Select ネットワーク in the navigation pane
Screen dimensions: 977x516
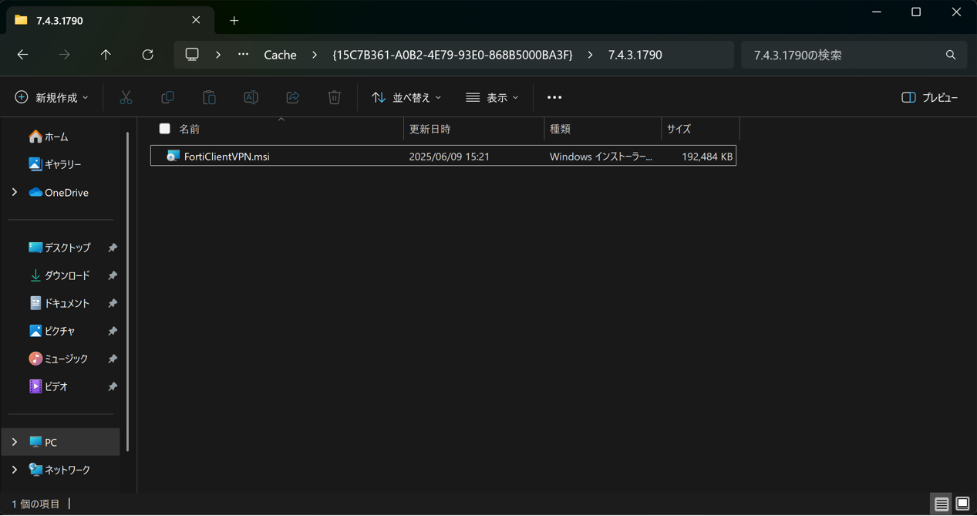pos(59,470)
